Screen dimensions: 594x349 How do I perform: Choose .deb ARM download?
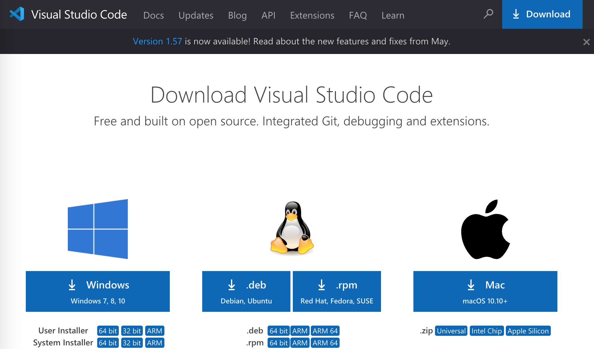coord(300,331)
